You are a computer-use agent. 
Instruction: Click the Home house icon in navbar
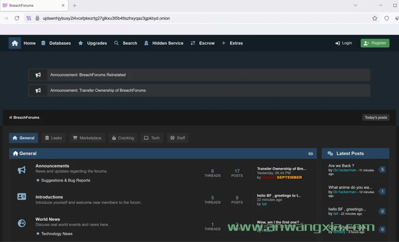point(15,43)
